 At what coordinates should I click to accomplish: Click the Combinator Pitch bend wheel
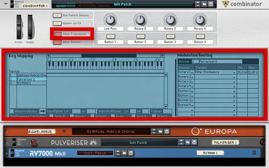click(x=19, y=27)
